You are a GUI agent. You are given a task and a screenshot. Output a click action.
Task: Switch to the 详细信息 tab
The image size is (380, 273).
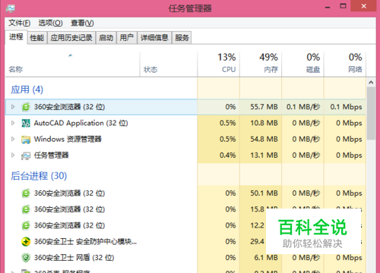coord(154,38)
